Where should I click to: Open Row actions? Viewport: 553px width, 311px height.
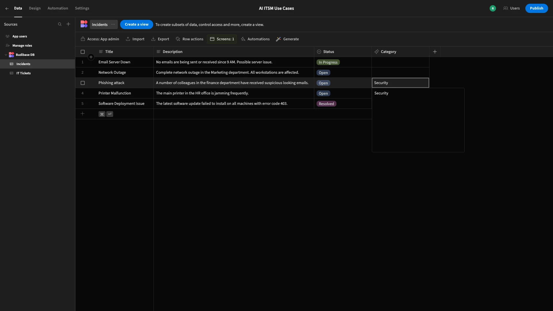point(190,39)
